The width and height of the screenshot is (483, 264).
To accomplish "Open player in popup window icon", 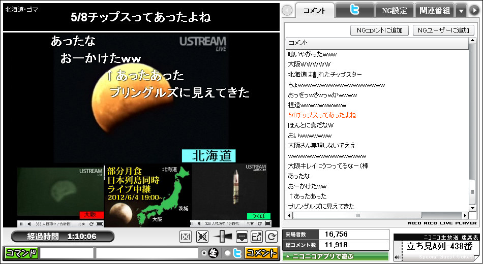I will 257,237.
